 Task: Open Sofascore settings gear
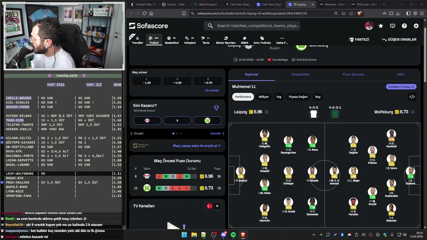click(416, 26)
